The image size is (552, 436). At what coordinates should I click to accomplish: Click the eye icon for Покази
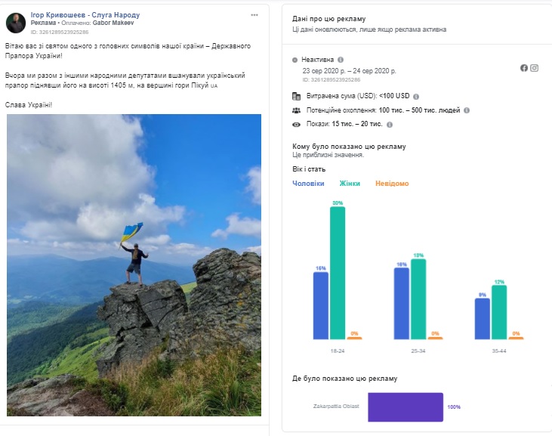pyautogui.click(x=297, y=125)
